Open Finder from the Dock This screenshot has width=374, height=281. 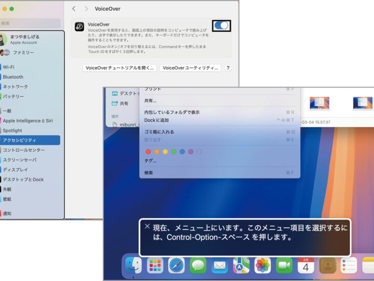133,265
